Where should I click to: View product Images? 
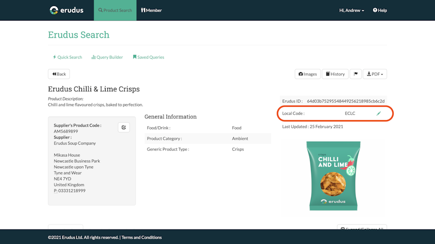point(307,74)
